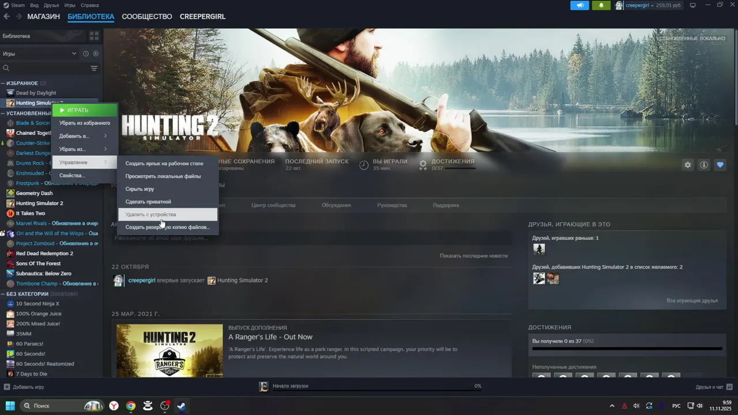Screen dimensions: 738x415
Task: Collapse the ИЗБРАННОЕ category
Action: pyautogui.click(x=3, y=83)
